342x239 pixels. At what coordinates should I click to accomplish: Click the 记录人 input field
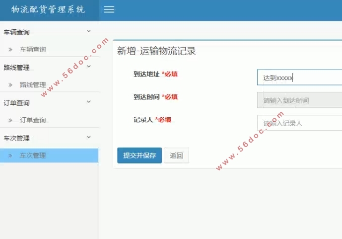tap(299, 123)
